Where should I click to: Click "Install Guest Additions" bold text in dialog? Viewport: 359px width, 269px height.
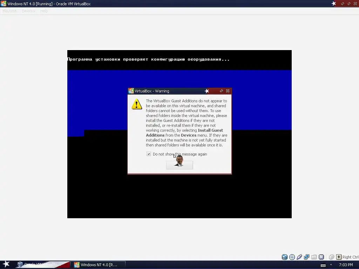[x=184, y=133]
